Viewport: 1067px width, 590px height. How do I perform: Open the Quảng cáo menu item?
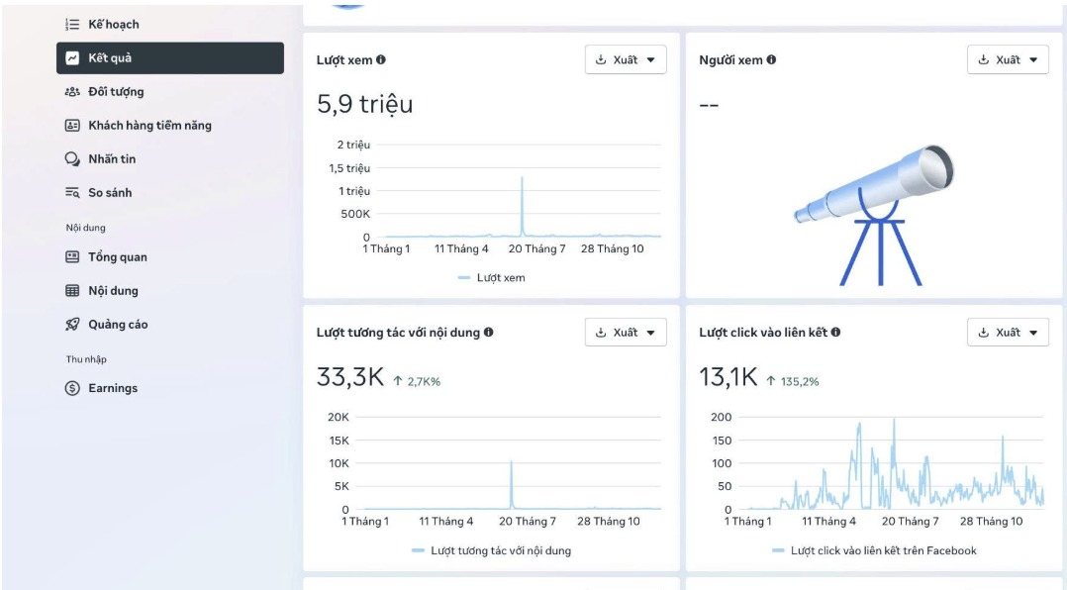coord(170,325)
